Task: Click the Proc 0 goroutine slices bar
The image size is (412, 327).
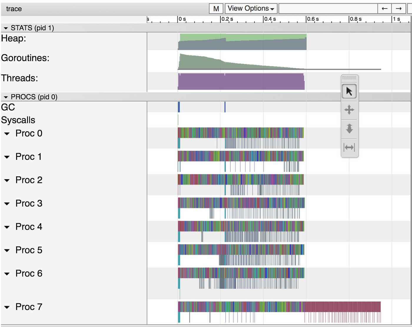Action: click(241, 133)
